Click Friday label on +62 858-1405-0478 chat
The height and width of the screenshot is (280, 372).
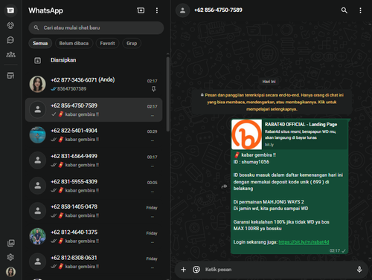[x=152, y=208]
